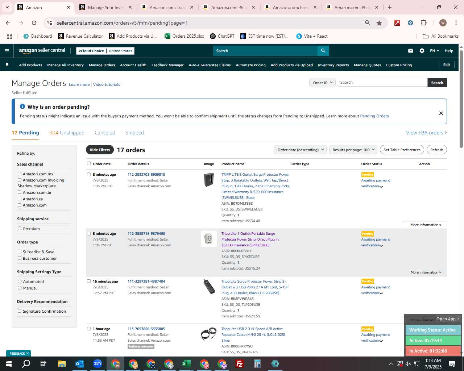
Task: Select Premium shipping service radio
Action: [20, 229]
